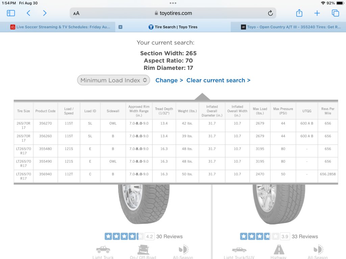This screenshot has width=346, height=259.
Task: Click the Change > link
Action: pyautogui.click(x=169, y=80)
